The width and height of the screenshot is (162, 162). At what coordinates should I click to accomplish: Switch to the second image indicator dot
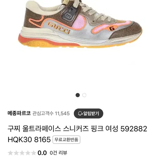(x=84, y=95)
